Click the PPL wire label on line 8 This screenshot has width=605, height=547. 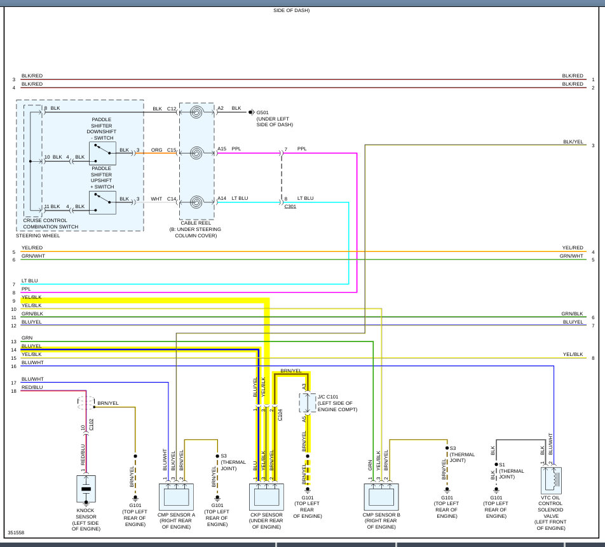click(x=26, y=289)
